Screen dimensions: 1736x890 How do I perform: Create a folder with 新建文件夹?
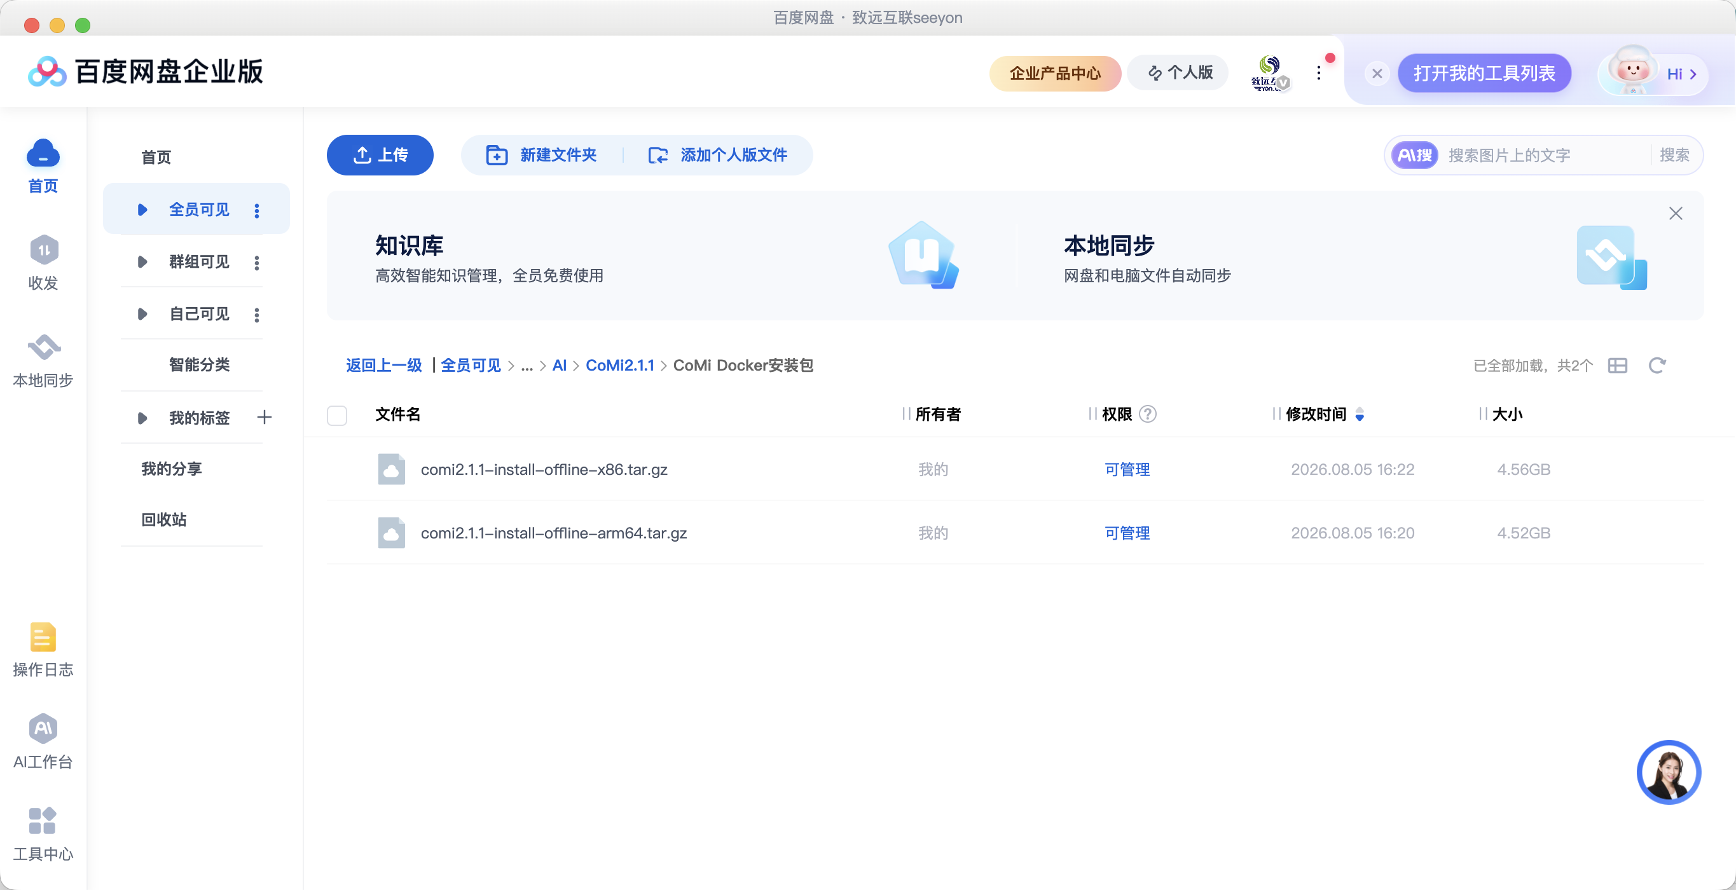tap(542, 155)
